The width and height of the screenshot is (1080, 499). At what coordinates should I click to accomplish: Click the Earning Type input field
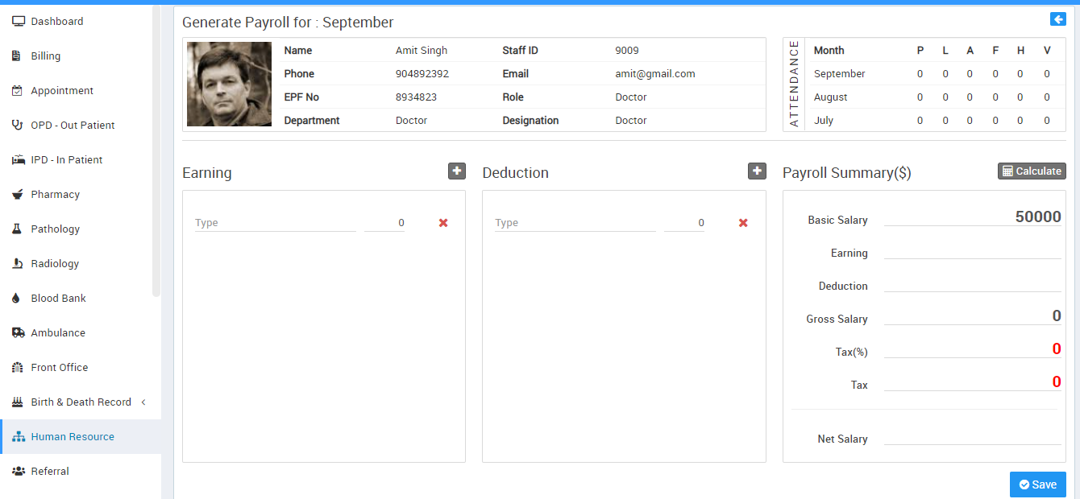point(275,223)
